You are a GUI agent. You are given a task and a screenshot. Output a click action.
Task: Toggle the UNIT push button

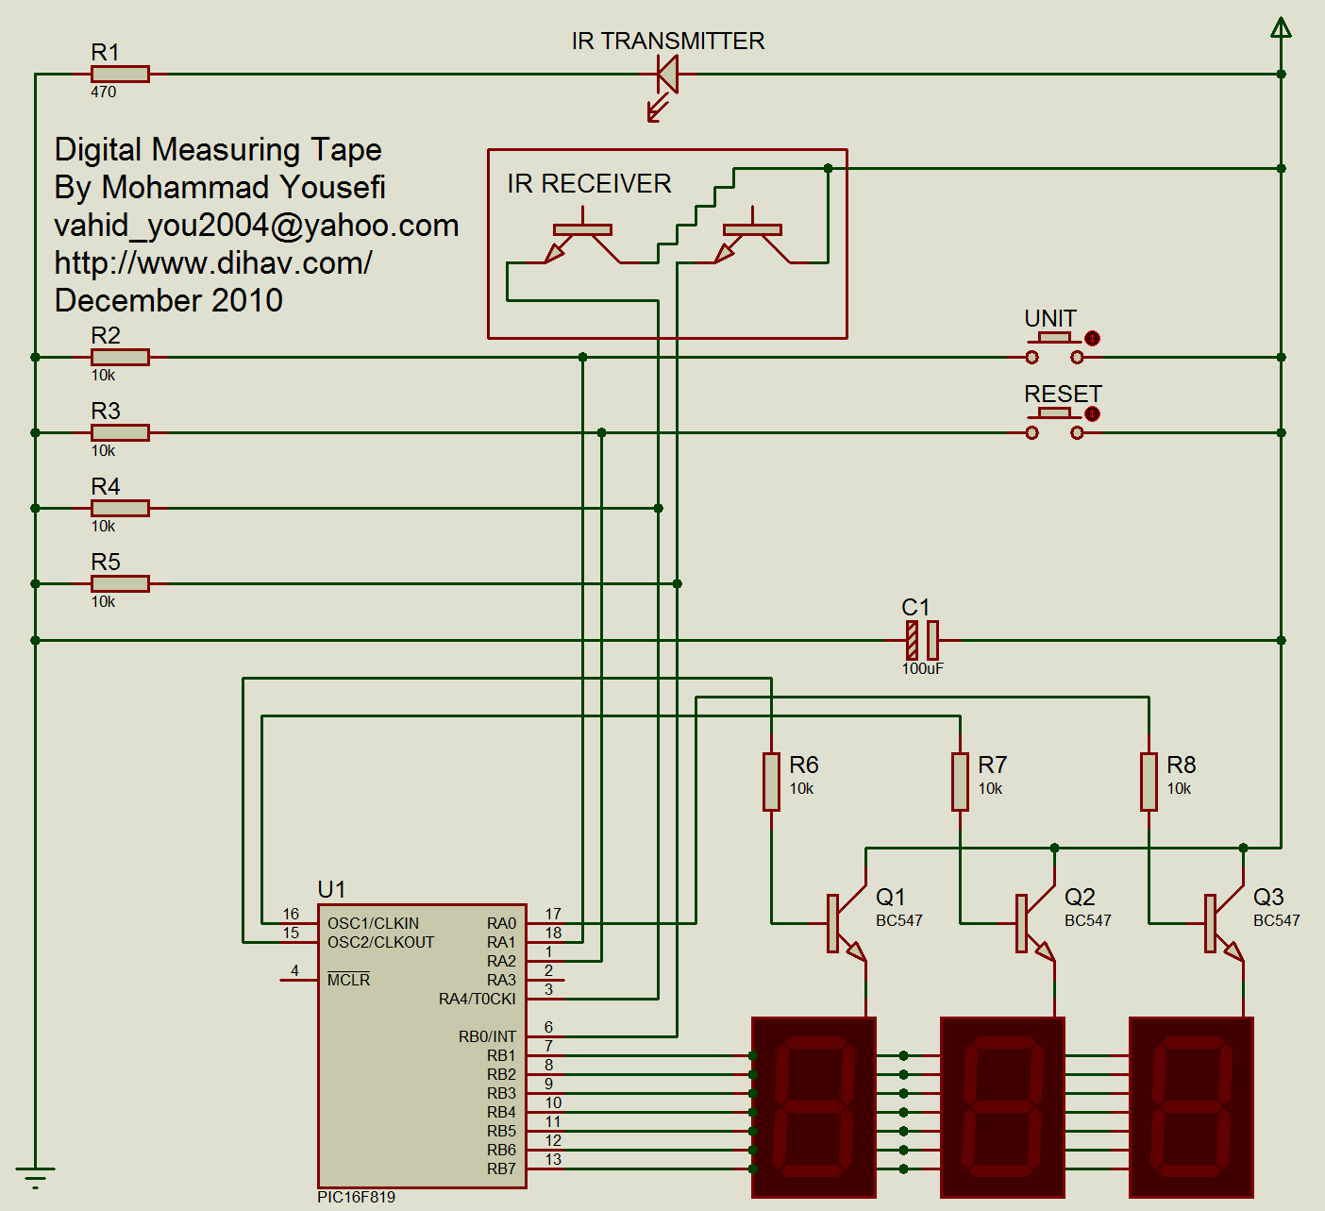1054,348
